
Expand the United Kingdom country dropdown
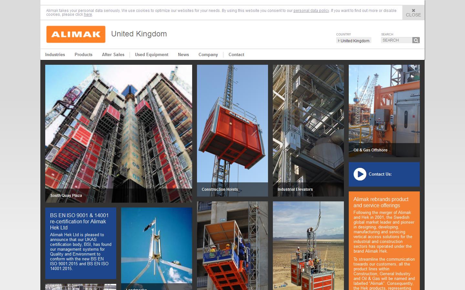(354, 41)
